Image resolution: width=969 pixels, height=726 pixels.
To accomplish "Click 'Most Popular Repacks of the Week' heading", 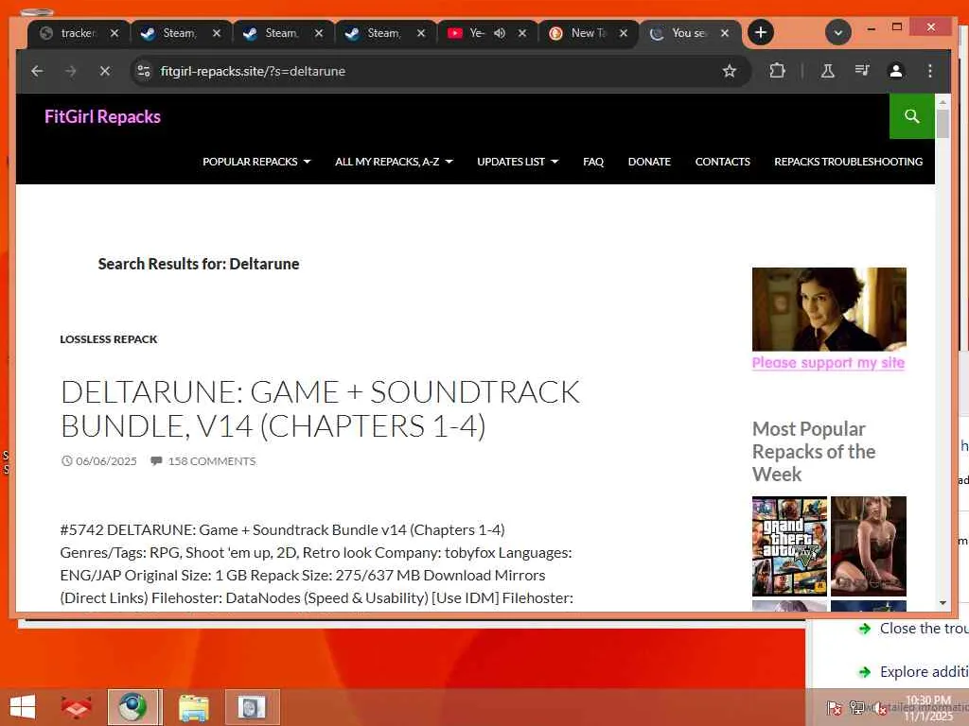I will click(814, 451).
